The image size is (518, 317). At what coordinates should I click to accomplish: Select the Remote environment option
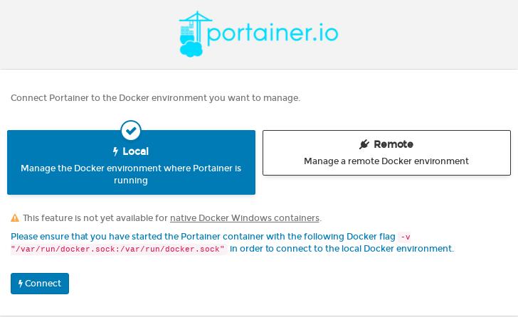(x=386, y=153)
